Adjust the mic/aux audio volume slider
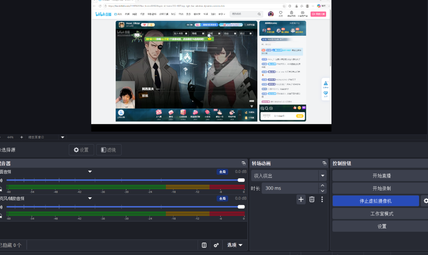This screenshot has height=255, width=428. [125, 207]
